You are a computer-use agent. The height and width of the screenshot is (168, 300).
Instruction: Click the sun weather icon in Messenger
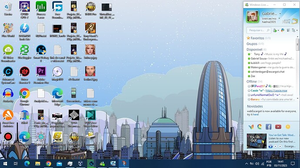click(288, 126)
